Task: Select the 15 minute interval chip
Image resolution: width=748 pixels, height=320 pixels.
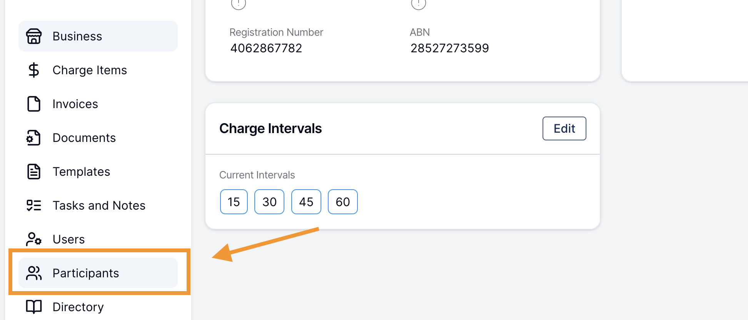Action: (234, 202)
